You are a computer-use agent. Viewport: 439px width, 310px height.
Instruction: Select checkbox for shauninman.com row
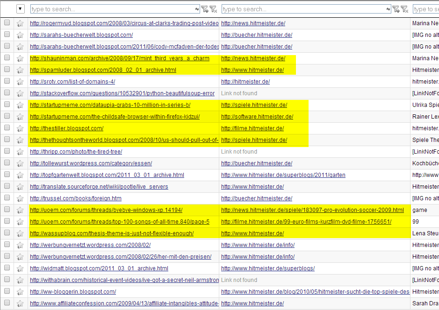[7, 57]
